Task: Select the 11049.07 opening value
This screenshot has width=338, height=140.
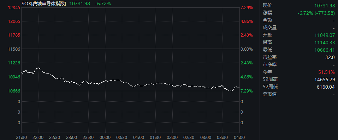Action: 324,35
